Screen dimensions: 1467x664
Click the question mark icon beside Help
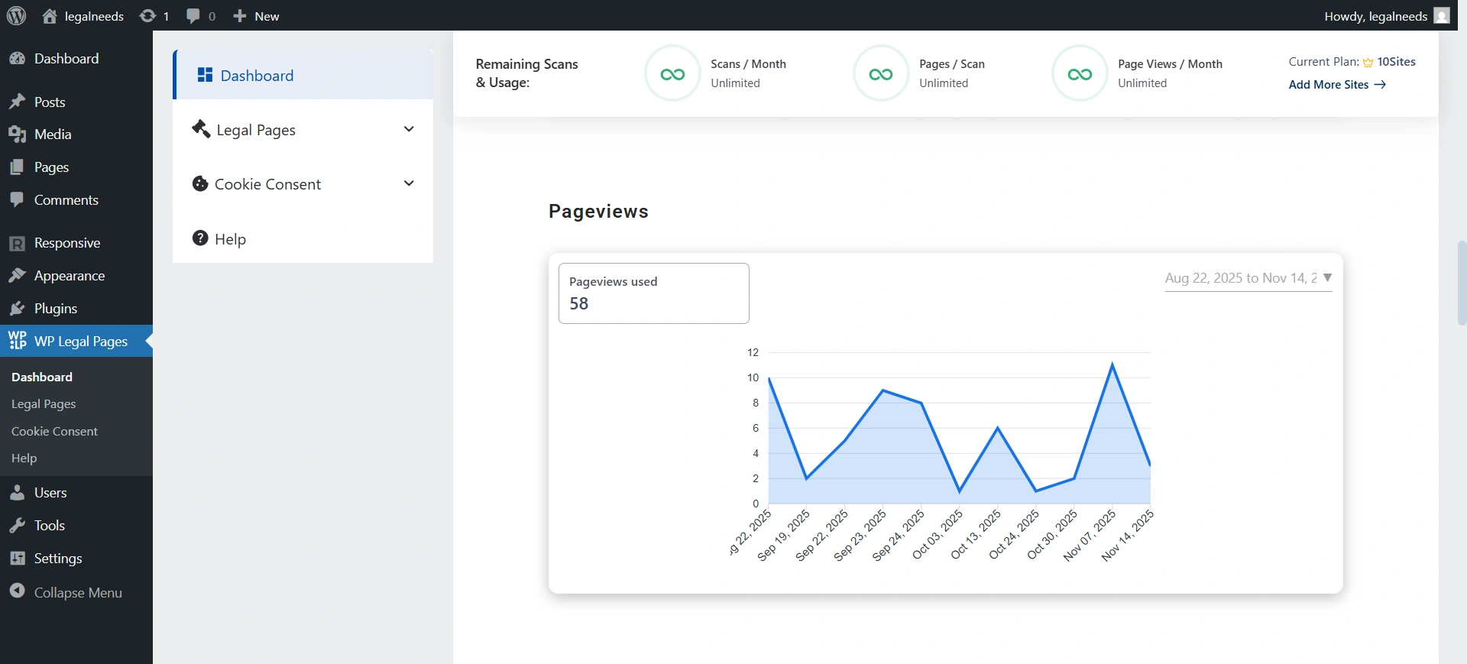point(200,238)
